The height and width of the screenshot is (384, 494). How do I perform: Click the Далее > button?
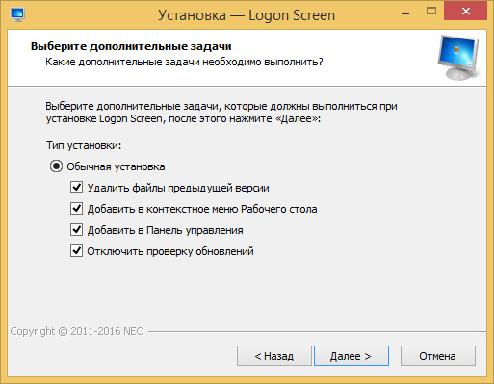tap(351, 355)
